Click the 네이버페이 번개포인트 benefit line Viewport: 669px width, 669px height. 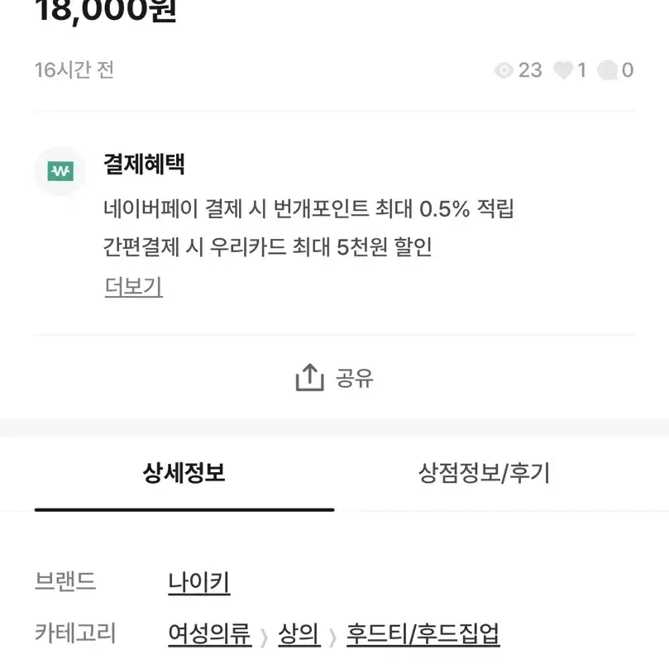click(x=308, y=208)
